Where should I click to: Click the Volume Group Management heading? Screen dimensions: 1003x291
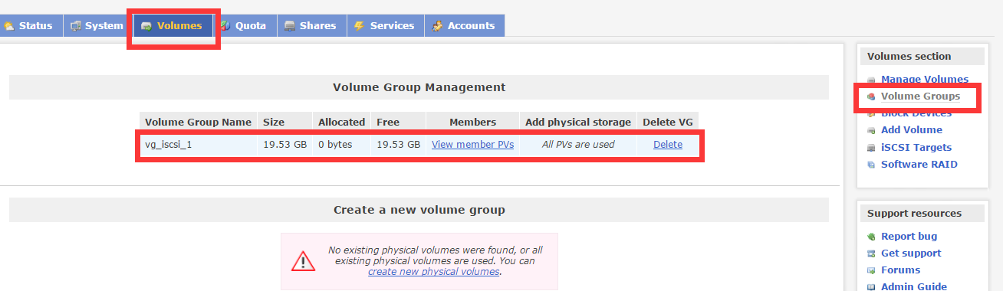pos(419,87)
